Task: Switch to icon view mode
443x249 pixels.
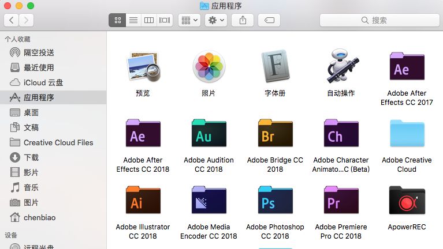Action: coord(117,20)
